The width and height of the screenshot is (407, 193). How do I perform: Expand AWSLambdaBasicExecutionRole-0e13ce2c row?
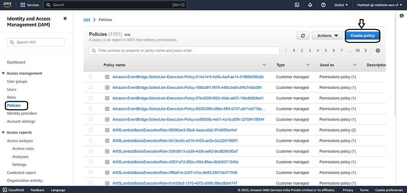tap(107, 140)
